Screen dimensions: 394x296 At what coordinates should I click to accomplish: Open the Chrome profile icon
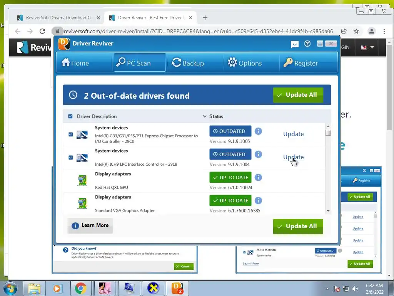(x=371, y=31)
